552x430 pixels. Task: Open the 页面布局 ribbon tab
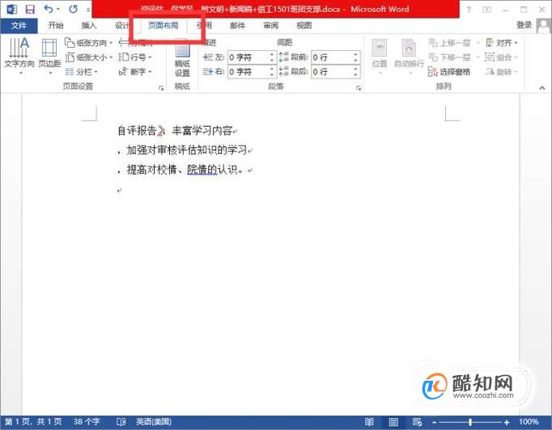coord(163,25)
